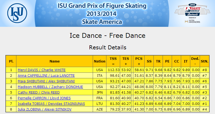This screenshot has height=114, width=215.
Task: Click the ISU circular logo
Action: click(17, 13)
